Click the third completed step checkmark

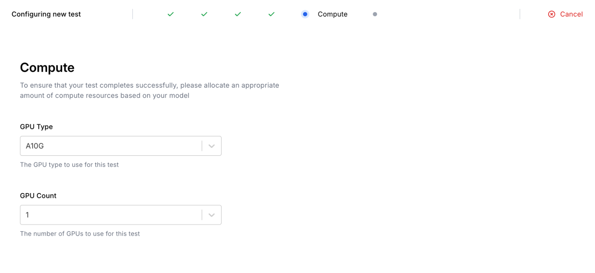(238, 14)
